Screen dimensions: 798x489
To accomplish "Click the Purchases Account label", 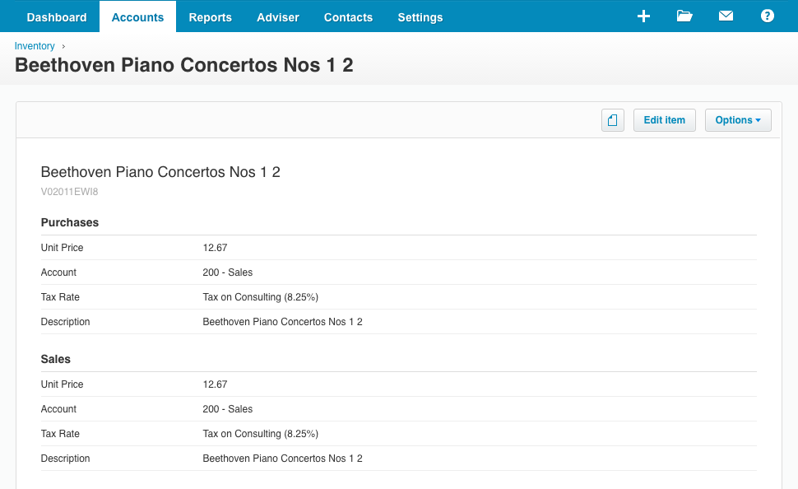I will pos(58,272).
